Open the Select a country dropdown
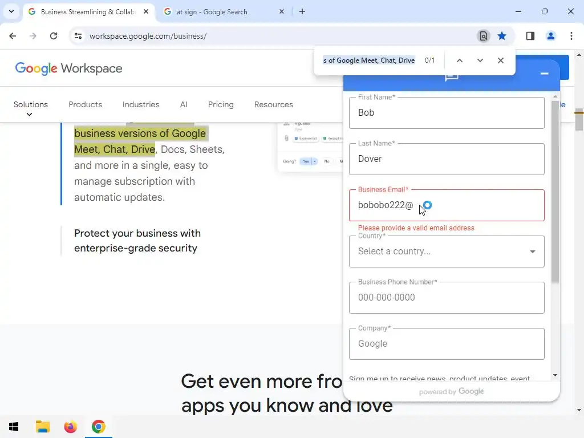 (x=447, y=252)
